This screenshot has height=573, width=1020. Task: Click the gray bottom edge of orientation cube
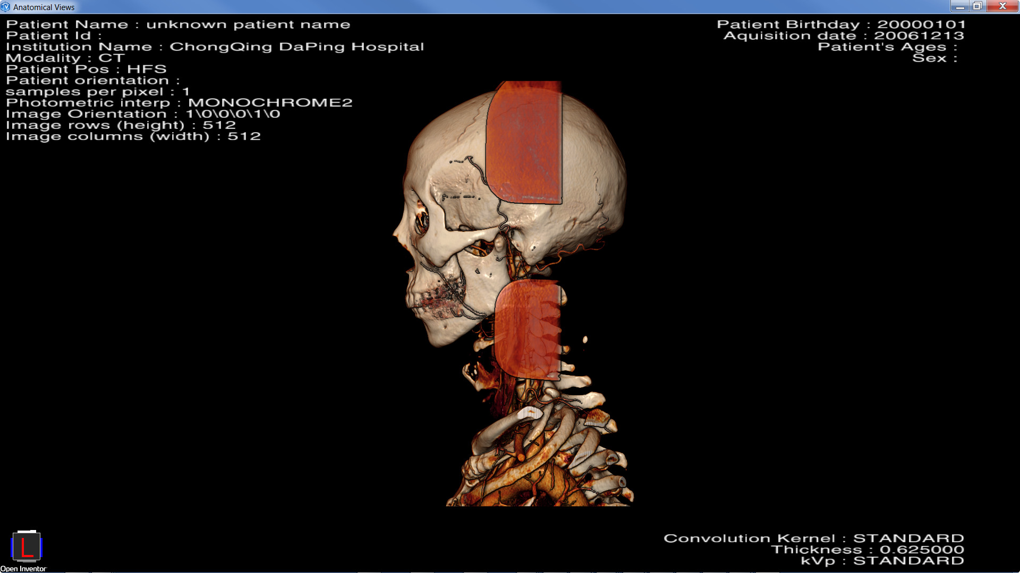click(27, 561)
